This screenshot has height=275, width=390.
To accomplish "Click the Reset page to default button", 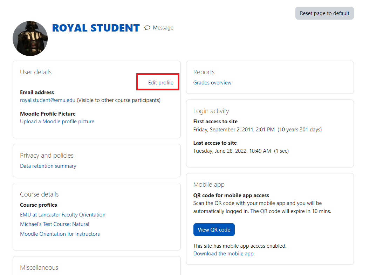I will click(324, 13).
